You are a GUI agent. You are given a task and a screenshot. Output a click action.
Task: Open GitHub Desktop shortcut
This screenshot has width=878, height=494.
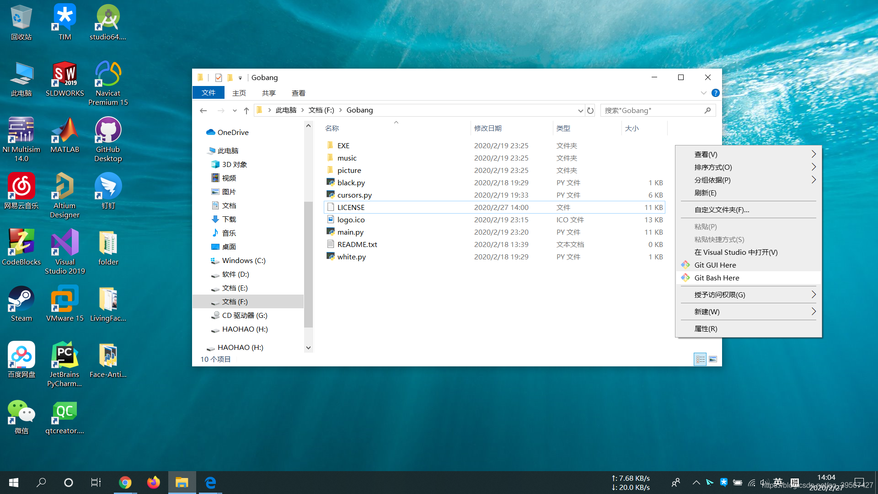108,140
